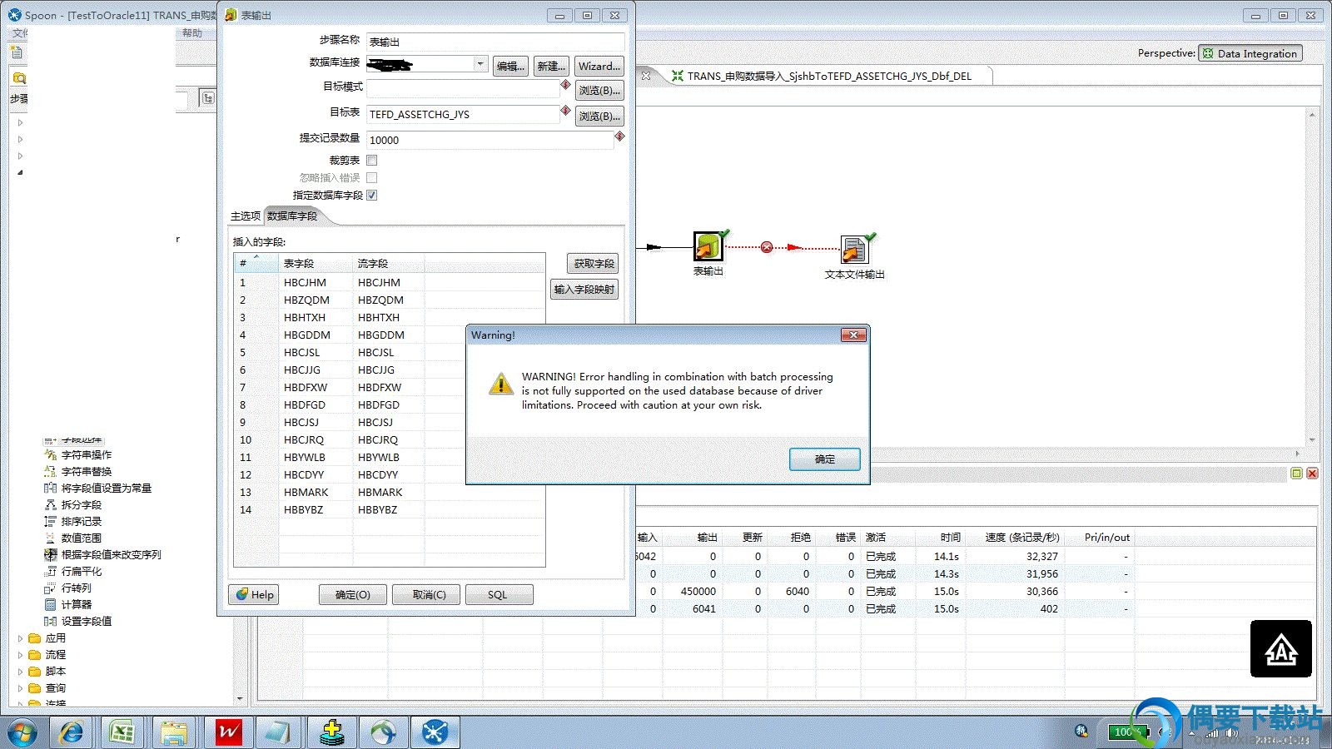The width and height of the screenshot is (1332, 749).
Task: Click the 文本文件输出 step icon on canvas
Action: tap(854, 250)
